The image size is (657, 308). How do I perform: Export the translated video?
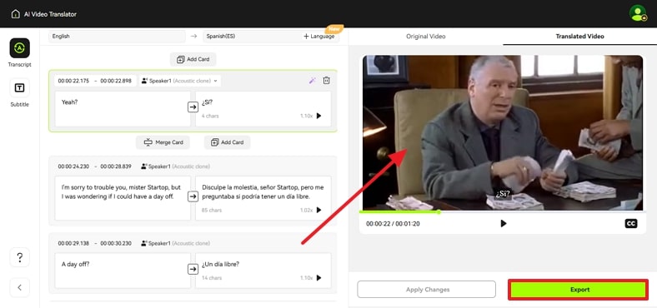(579, 290)
